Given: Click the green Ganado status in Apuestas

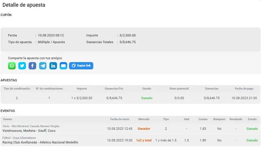Looking at the screenshot, I should [147, 98].
